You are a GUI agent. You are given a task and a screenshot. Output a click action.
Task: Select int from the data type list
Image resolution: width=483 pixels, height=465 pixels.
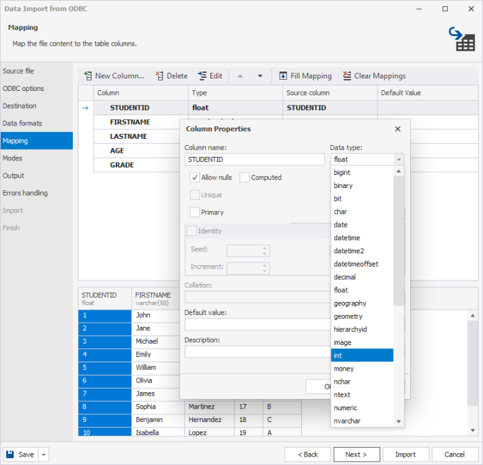click(x=362, y=355)
